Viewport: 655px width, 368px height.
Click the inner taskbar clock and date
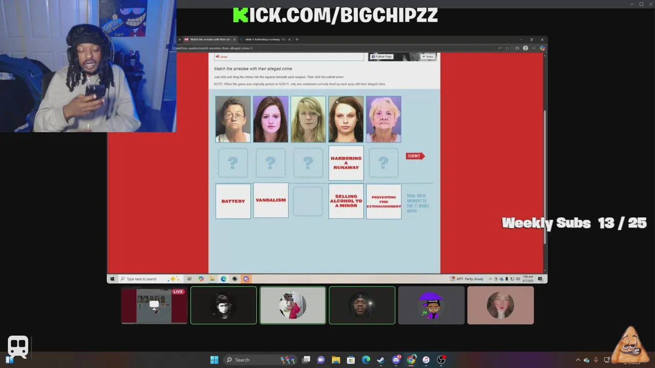pyautogui.click(x=529, y=279)
